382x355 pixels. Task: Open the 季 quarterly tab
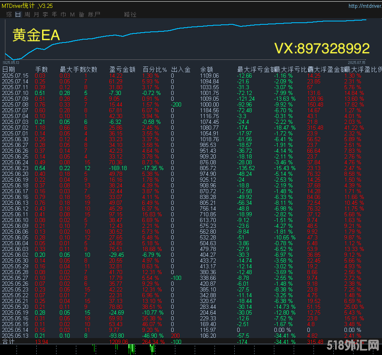tap(45, 14)
